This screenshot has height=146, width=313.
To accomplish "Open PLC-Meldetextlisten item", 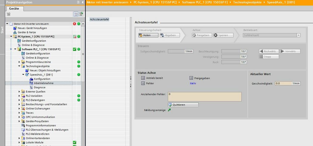I will click(38, 134).
